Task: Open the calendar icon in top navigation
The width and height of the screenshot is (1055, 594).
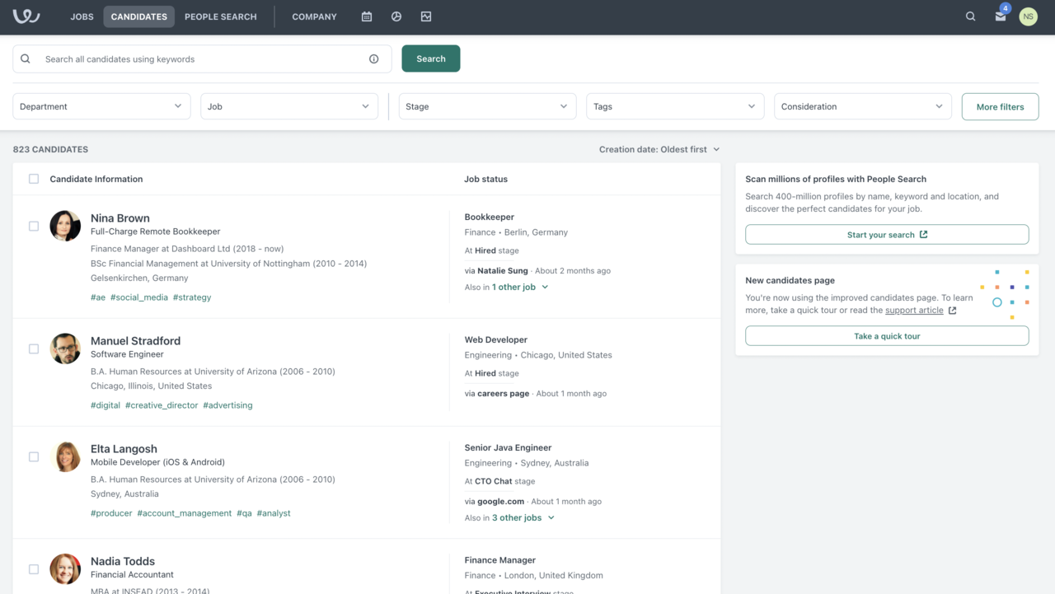Action: click(367, 16)
